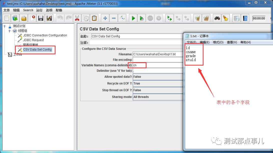Open the Templates icon in toolbar
This screenshot has height=153, width=273.
[x=15, y=18]
